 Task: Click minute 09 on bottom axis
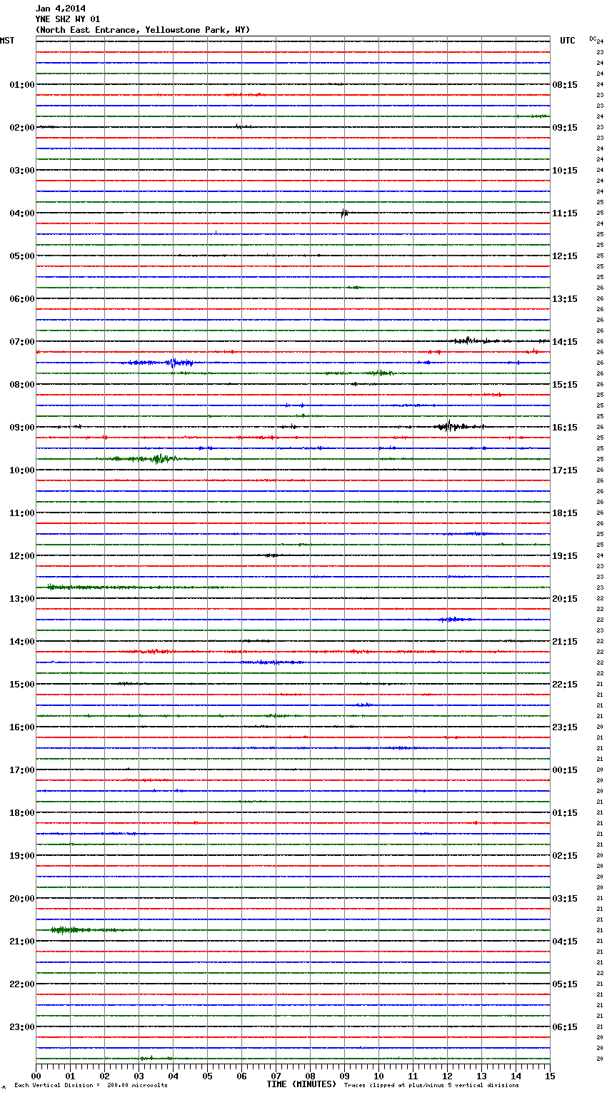[344, 1075]
